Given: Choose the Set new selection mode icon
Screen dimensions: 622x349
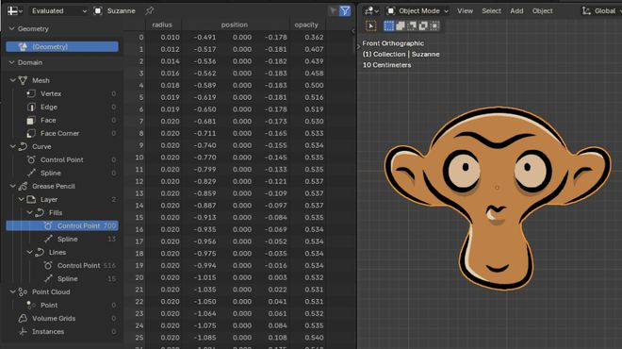Looking at the screenshot, I should (388, 25).
